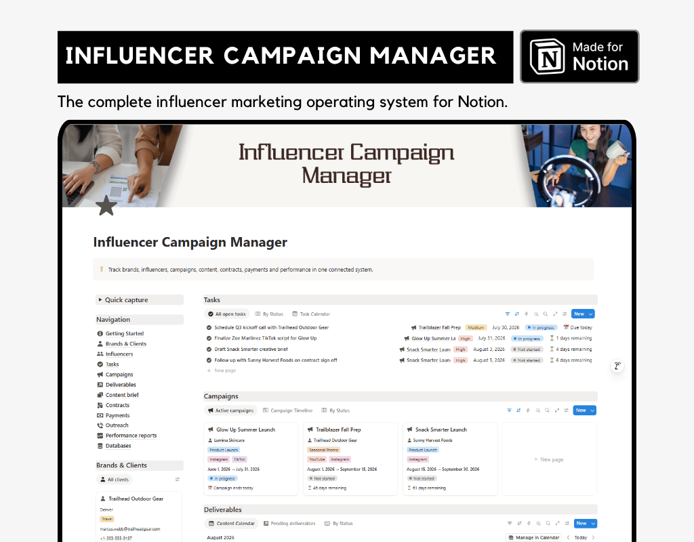694x542 pixels.
Task: Switch to Campaign Timeline view
Action: [x=287, y=411]
